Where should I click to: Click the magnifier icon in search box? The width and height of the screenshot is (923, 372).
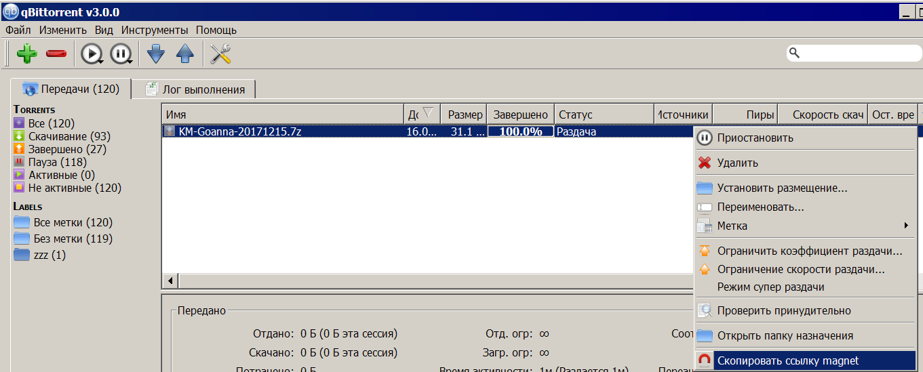point(795,53)
